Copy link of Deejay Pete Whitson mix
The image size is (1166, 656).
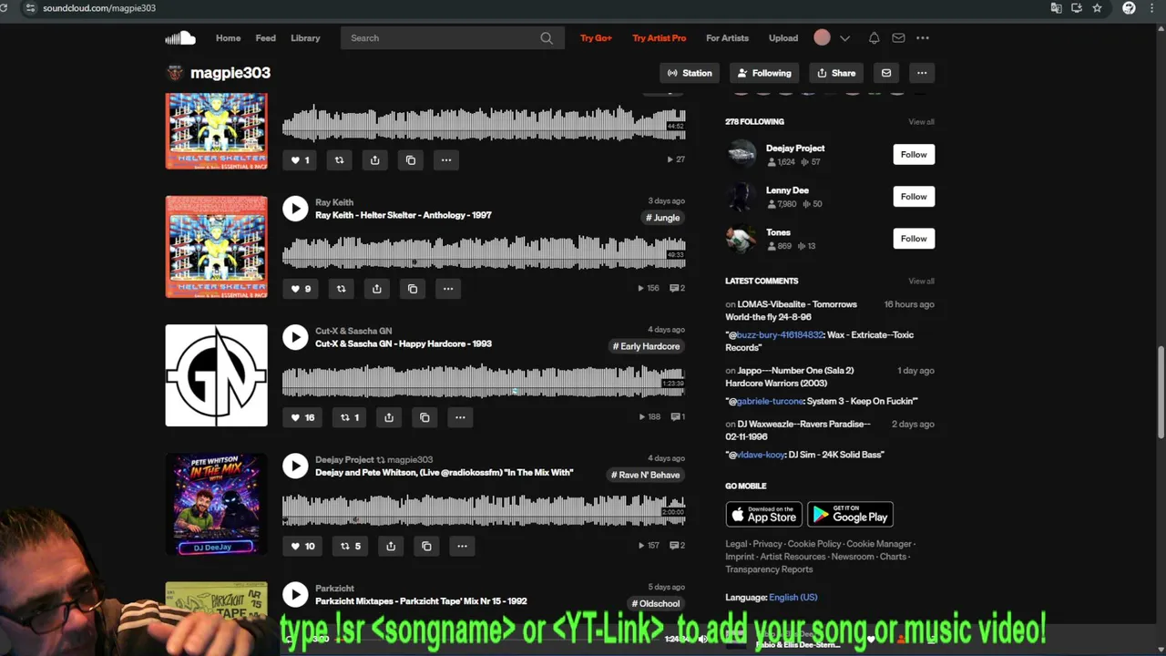[426, 546]
